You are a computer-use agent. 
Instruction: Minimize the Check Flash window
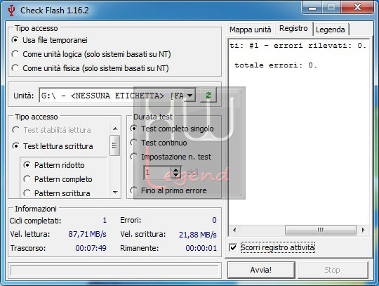coord(312,8)
